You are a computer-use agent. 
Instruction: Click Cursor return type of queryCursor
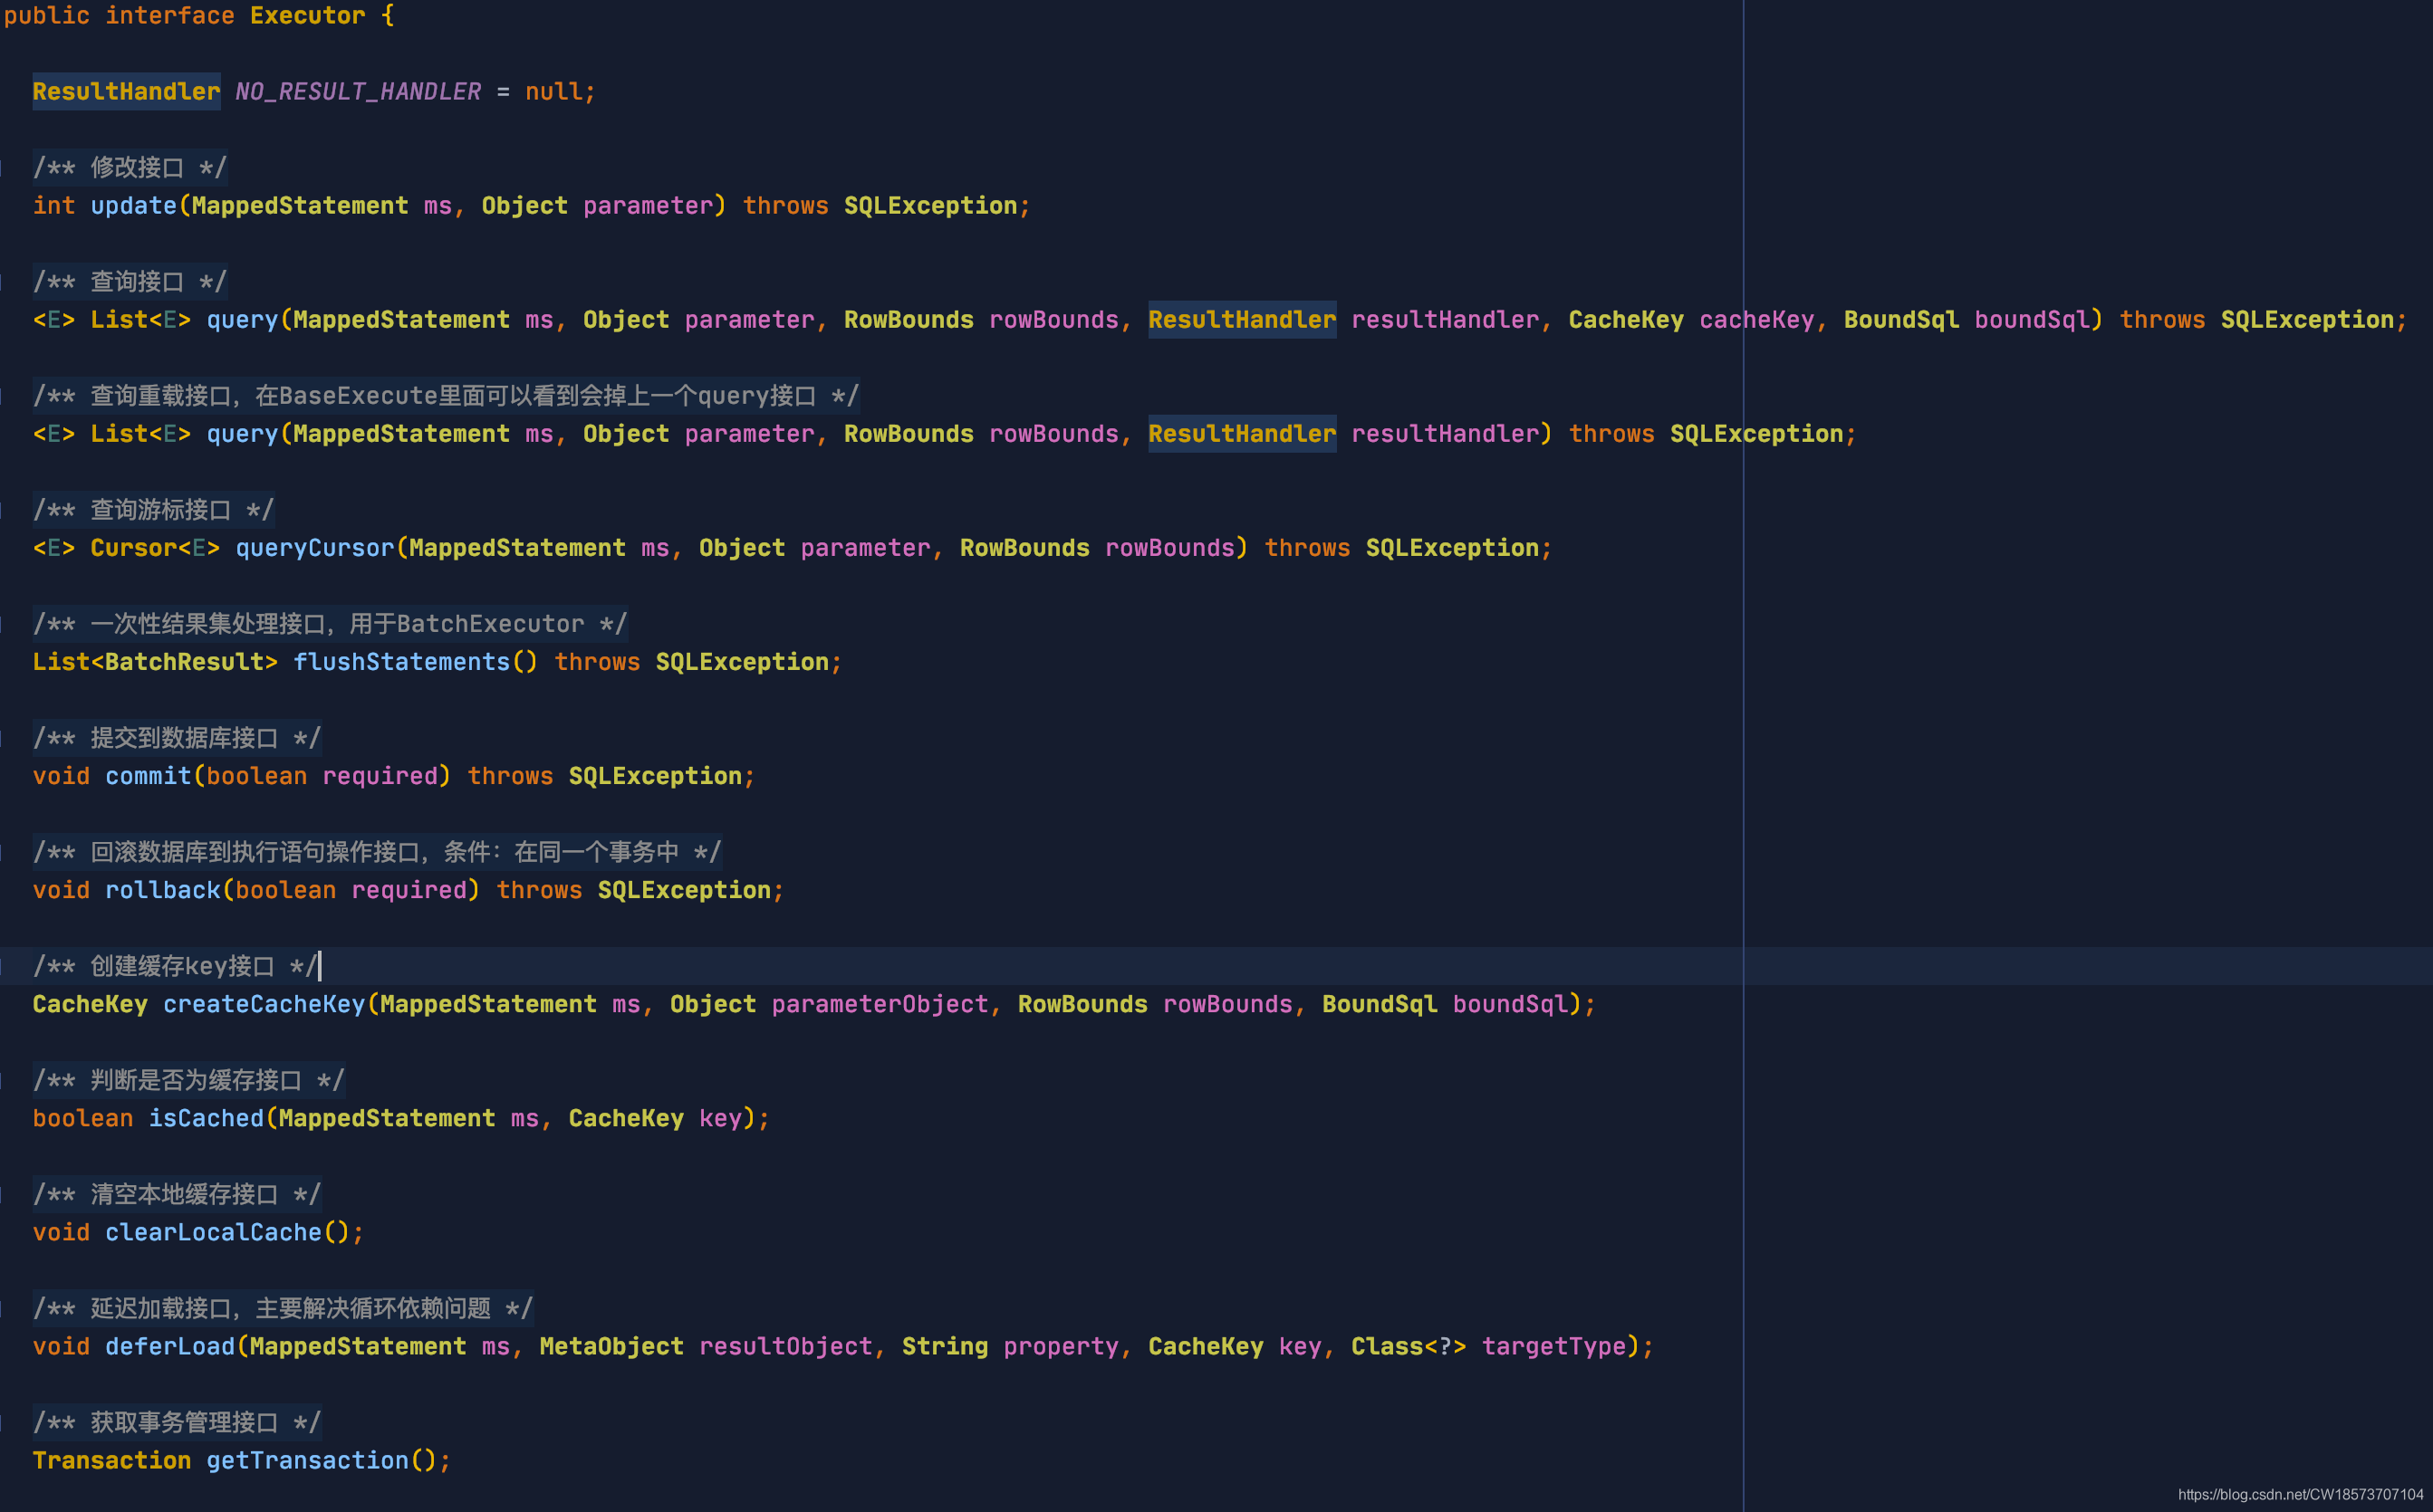(133, 548)
